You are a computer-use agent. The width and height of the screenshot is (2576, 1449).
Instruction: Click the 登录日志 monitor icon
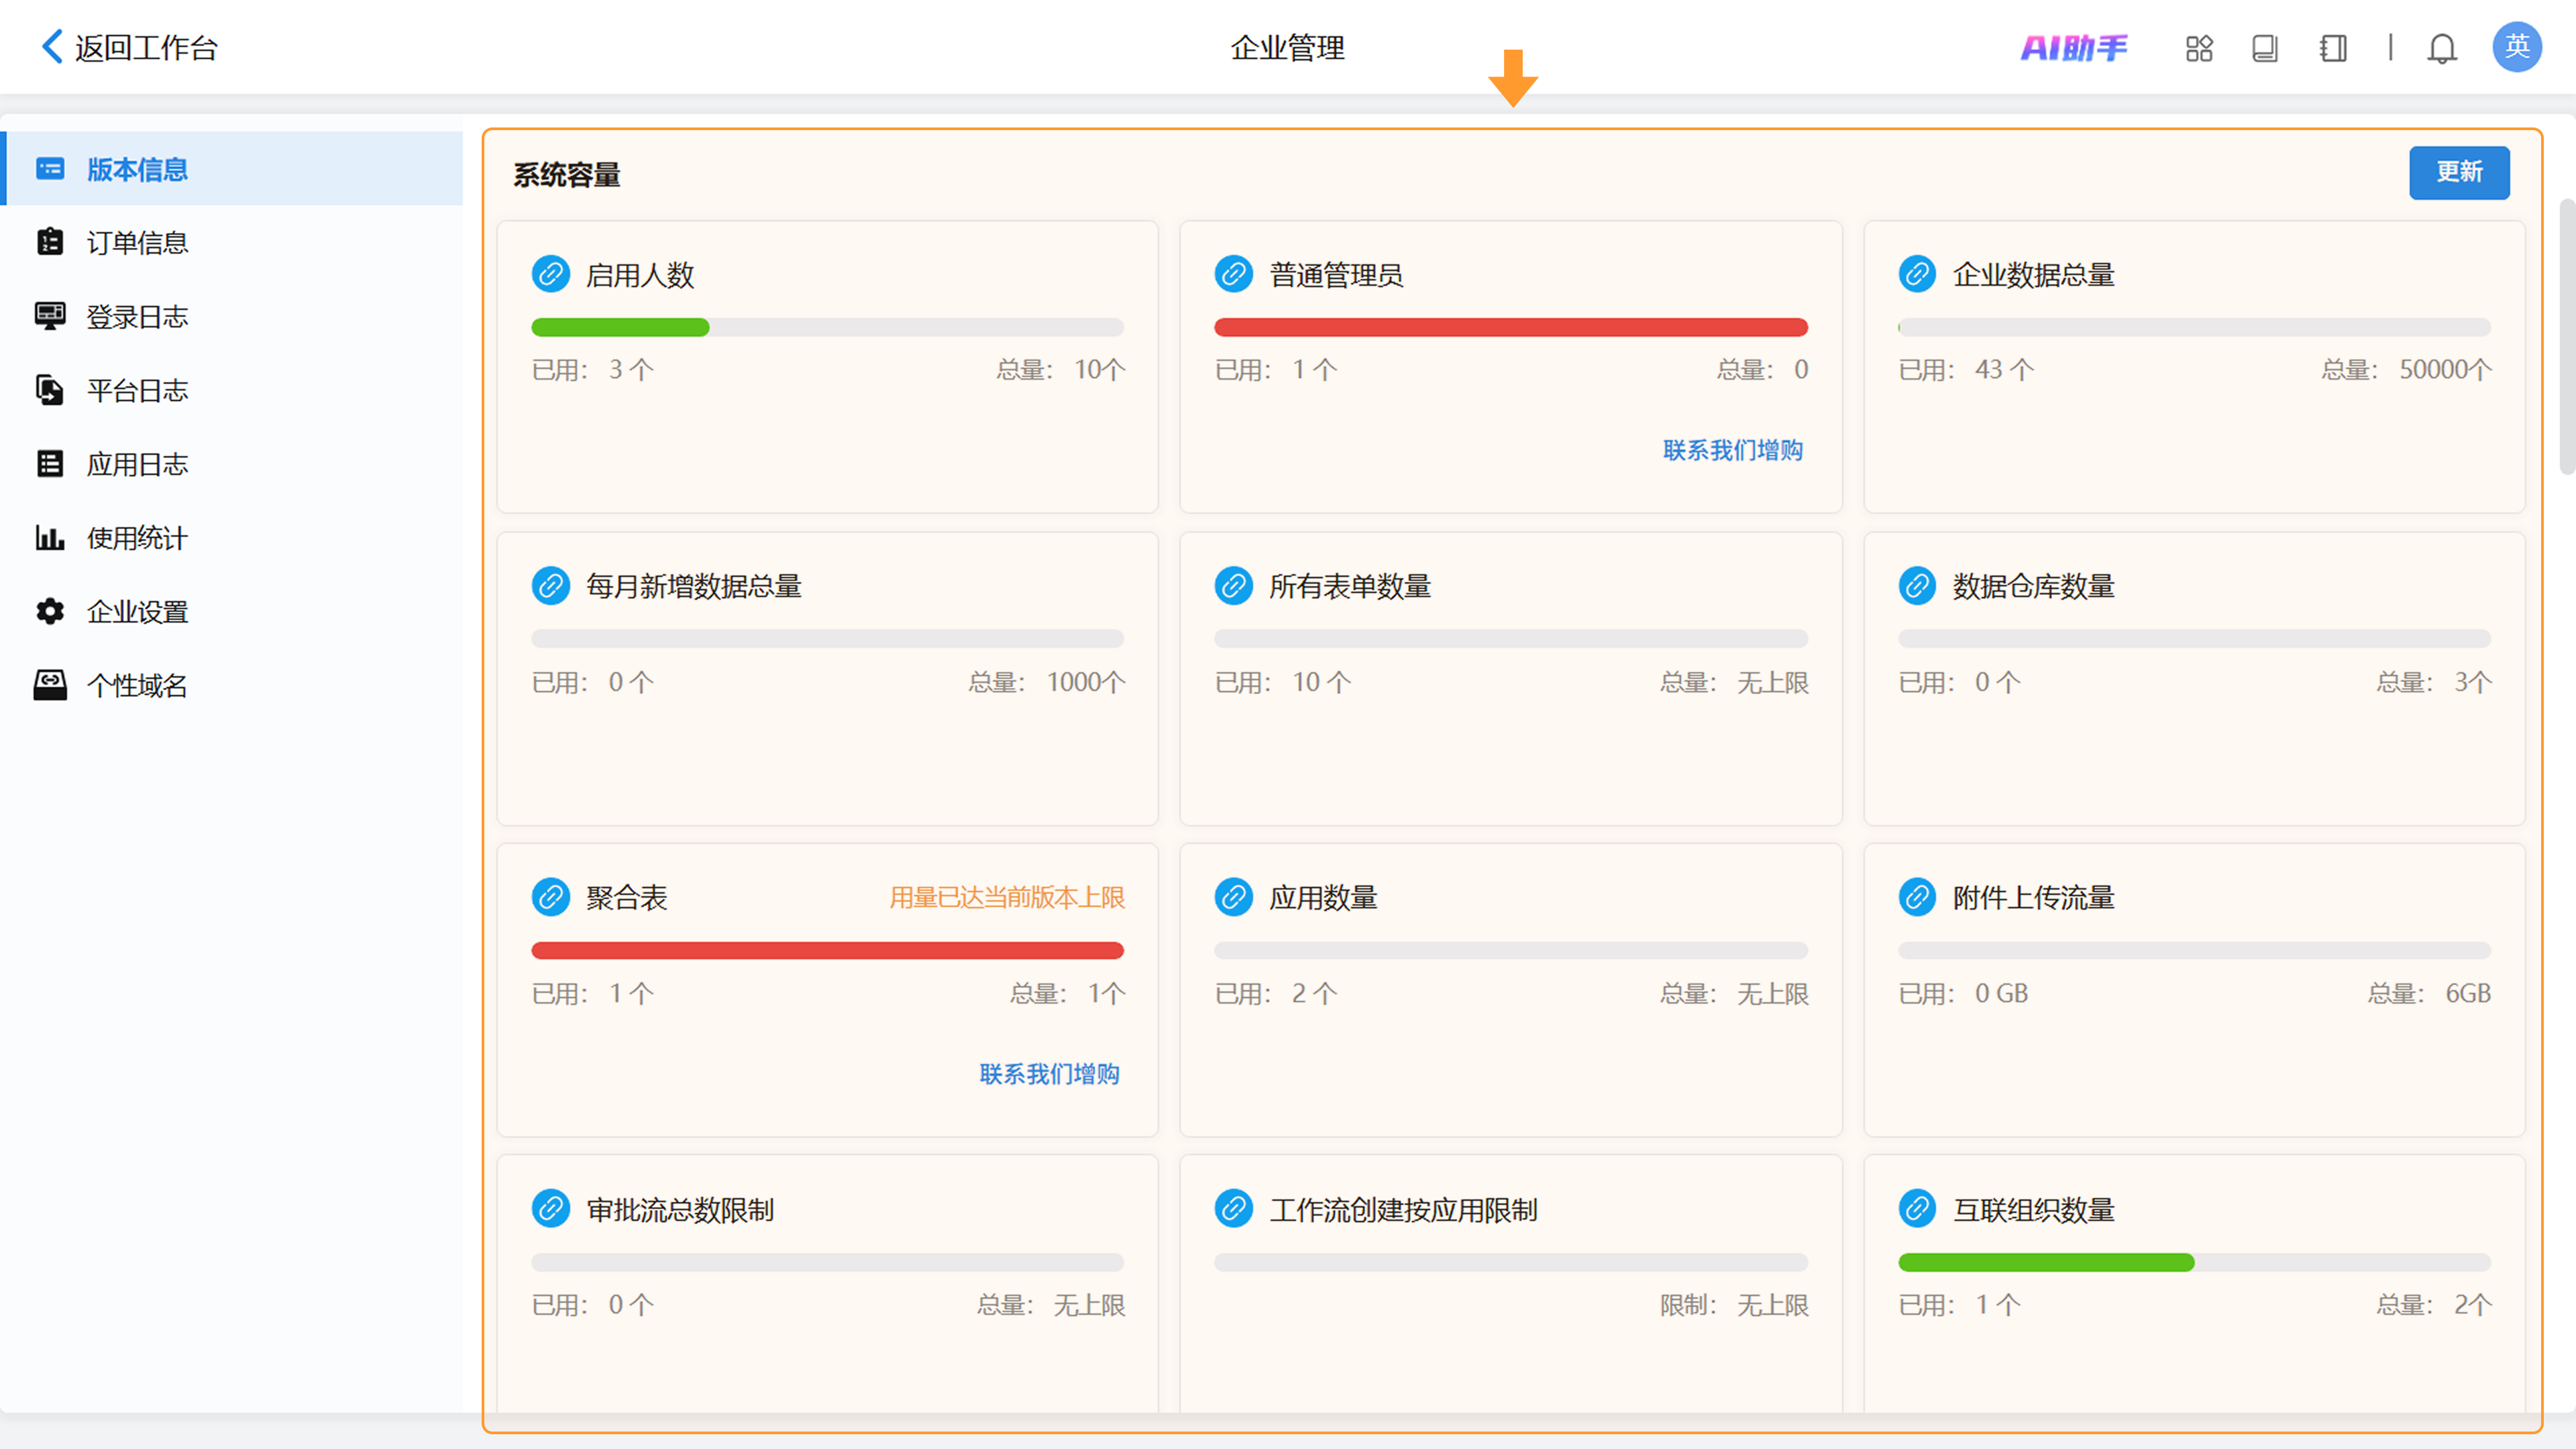pos(50,316)
